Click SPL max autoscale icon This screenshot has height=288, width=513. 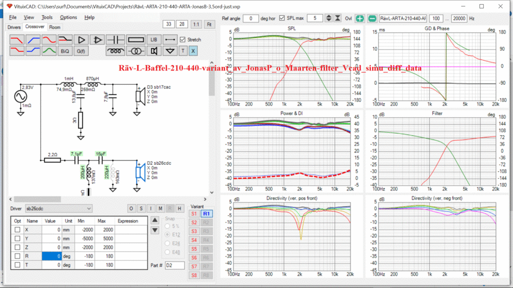click(338, 18)
